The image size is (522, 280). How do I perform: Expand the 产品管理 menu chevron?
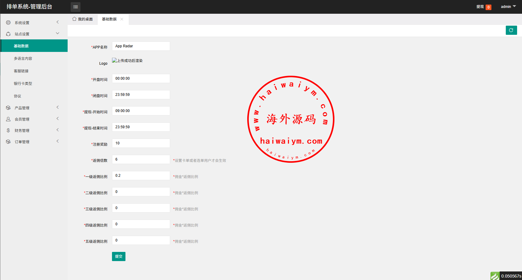click(x=58, y=107)
